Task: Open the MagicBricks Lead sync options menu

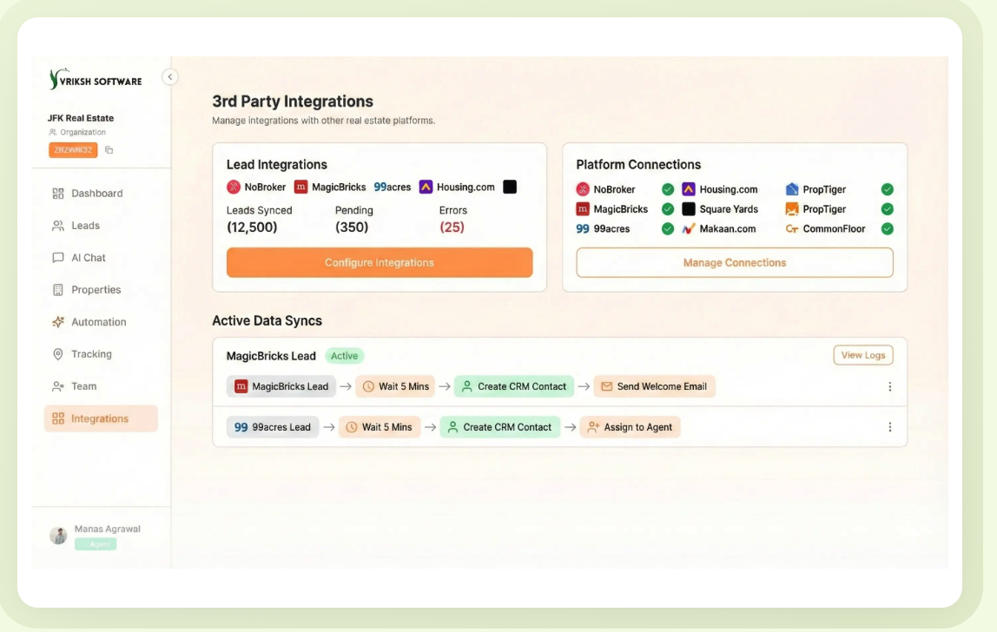Action: (889, 386)
